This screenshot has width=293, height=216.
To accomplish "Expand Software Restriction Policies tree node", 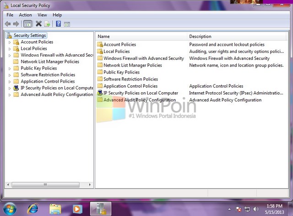I will tap(10, 75).
